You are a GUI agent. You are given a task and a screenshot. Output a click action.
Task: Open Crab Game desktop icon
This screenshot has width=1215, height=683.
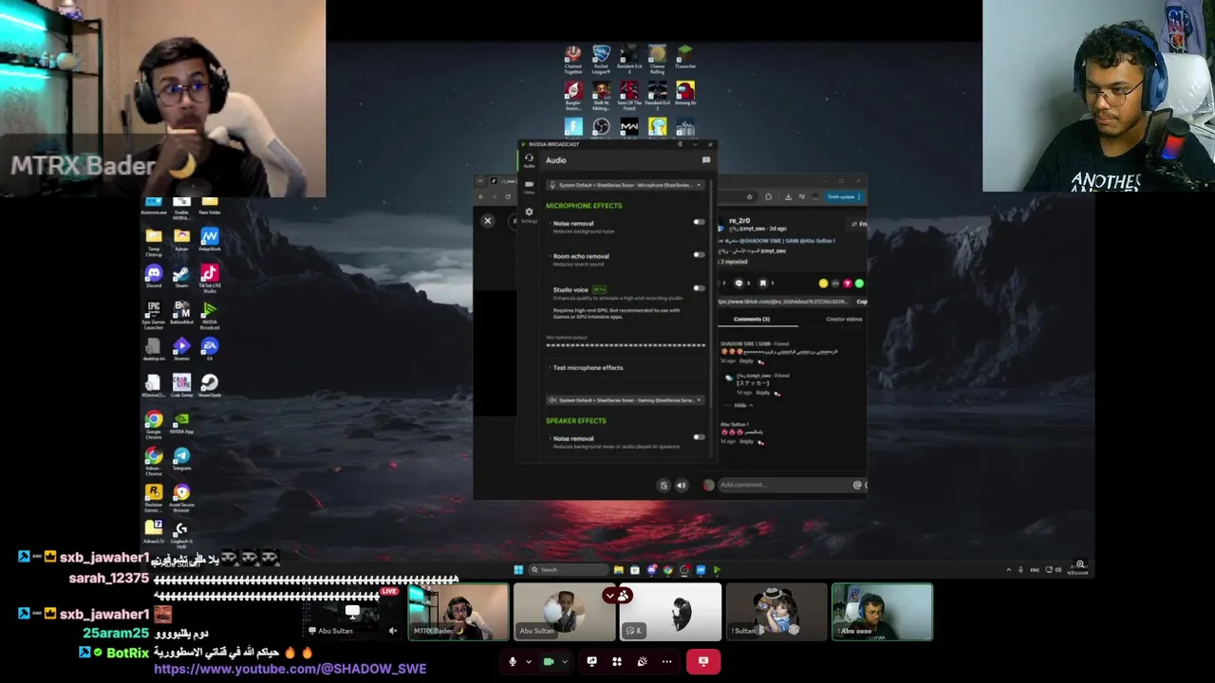coord(181,385)
